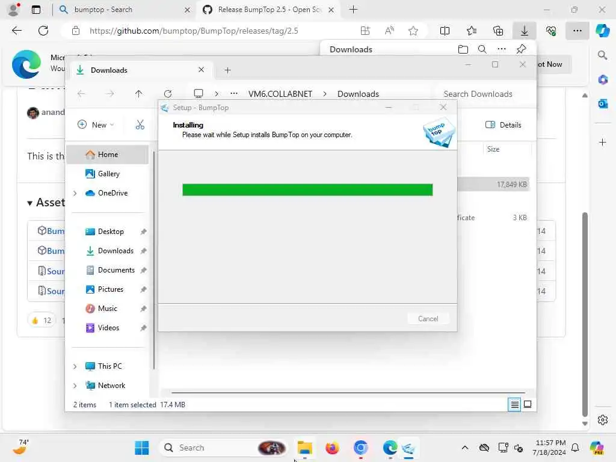The width and height of the screenshot is (616, 462).
Task: Open Edge sidebar settings gear
Action: (x=602, y=420)
